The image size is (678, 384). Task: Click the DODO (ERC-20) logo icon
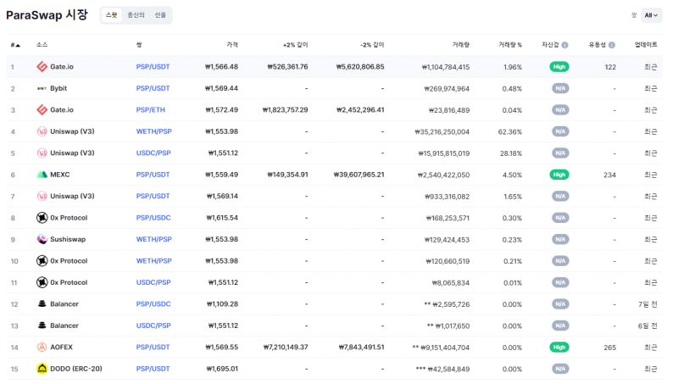pyautogui.click(x=42, y=369)
